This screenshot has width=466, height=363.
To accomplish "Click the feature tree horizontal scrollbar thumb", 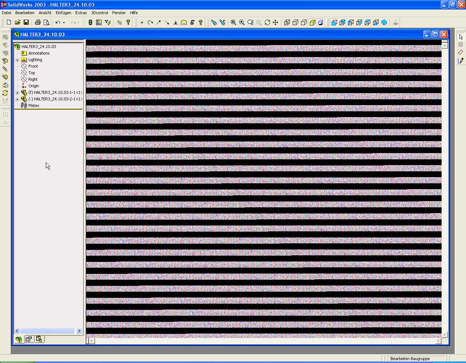I will click(47, 331).
